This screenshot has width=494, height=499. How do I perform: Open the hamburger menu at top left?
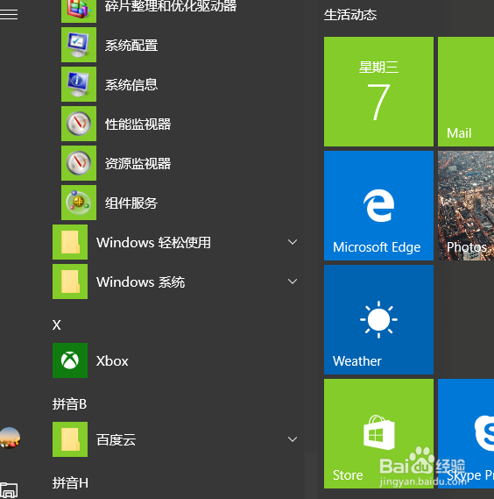pos(9,14)
